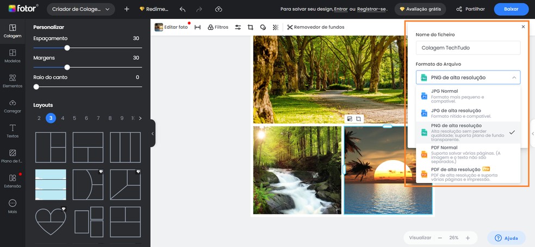Viewport: 535px width, 247px height.
Task: Click the flip horizontal icon
Action: point(197,27)
